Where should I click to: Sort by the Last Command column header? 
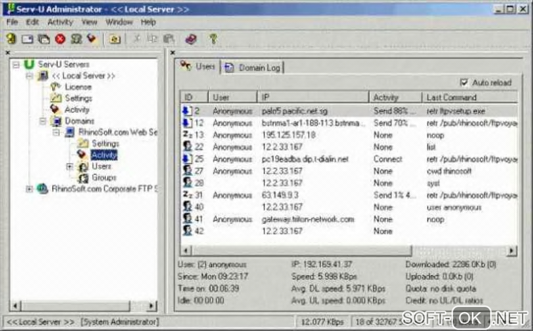pyautogui.click(x=470, y=98)
